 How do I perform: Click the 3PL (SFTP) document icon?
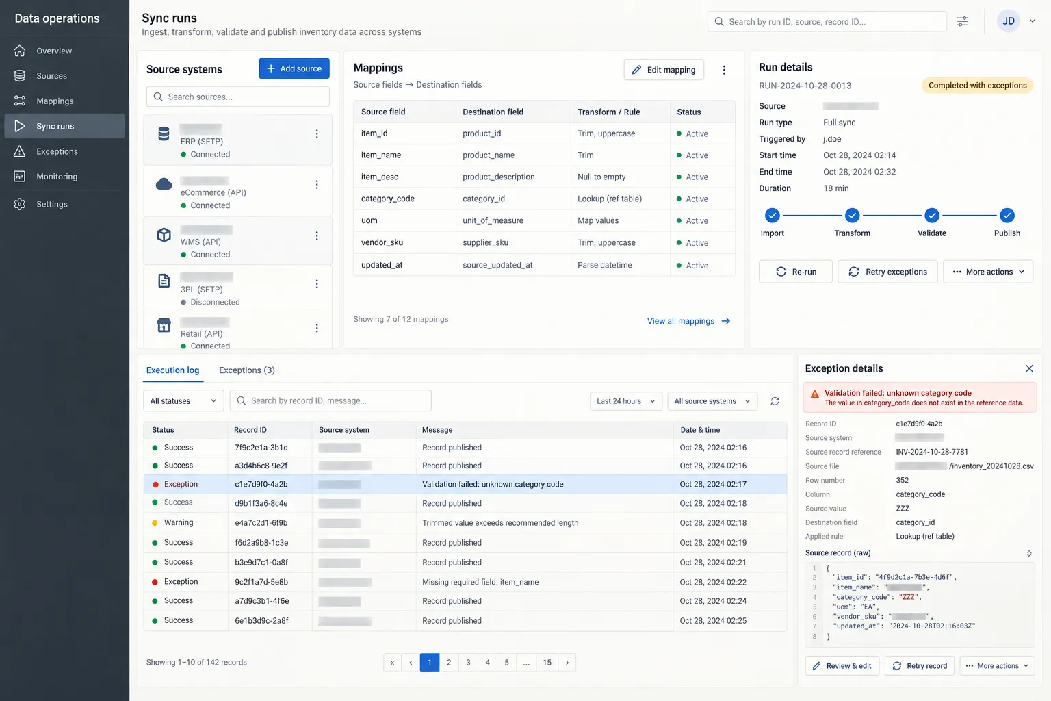pos(164,281)
